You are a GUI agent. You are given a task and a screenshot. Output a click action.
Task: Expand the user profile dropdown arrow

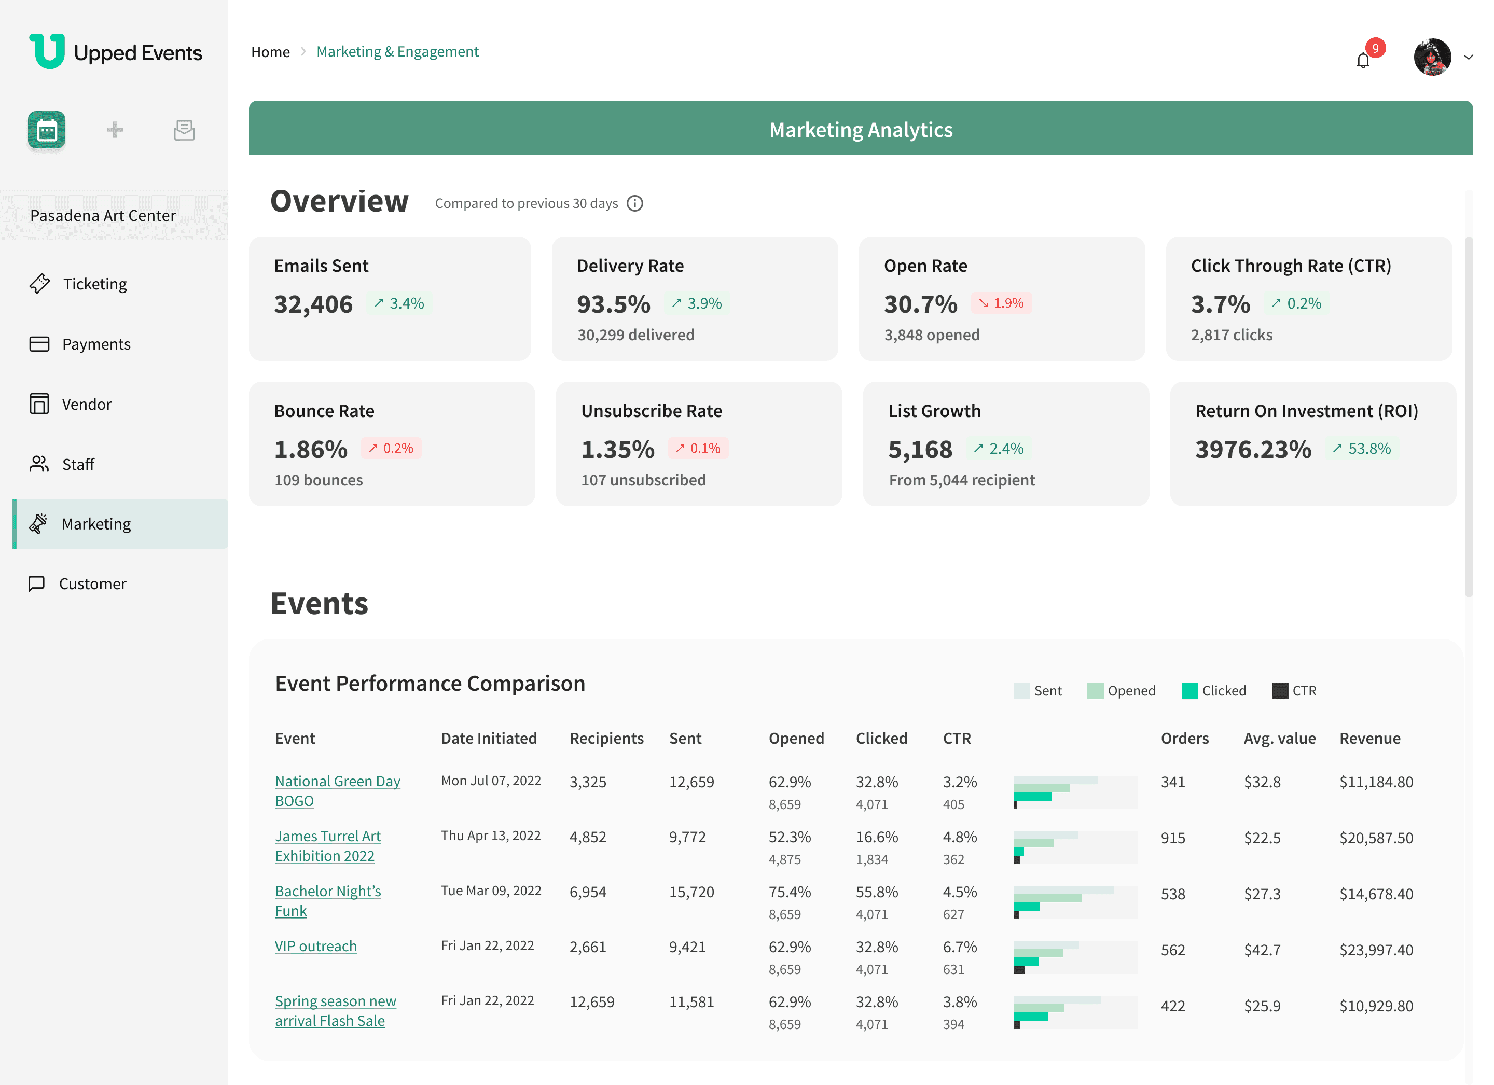click(1468, 58)
